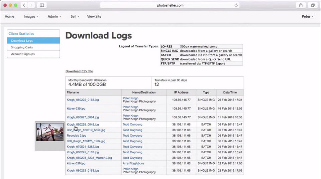
Task: Expand the Sell dropdown menu
Action: click(75, 16)
